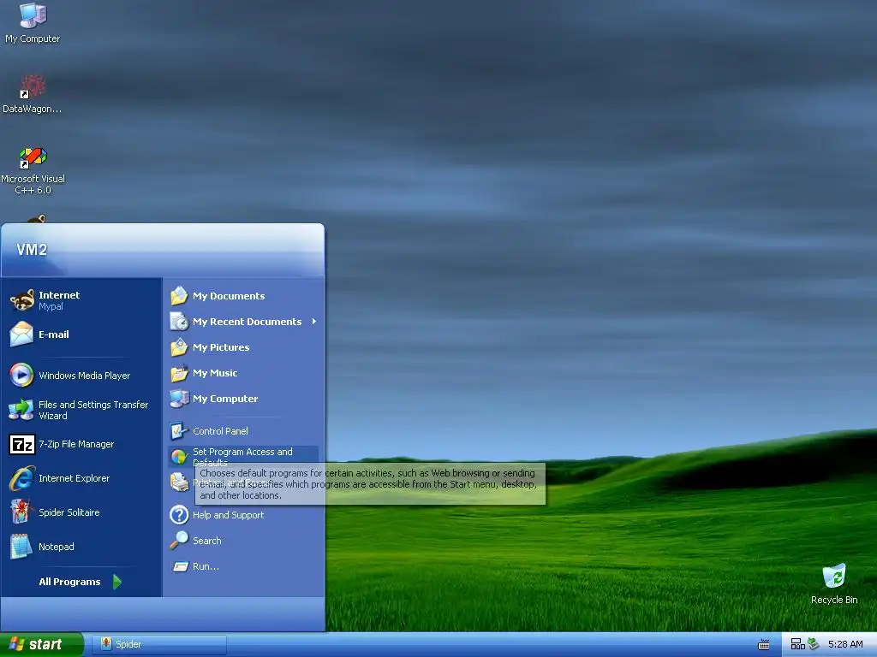Click the Control Panel icon
The image size is (877, 657).
[x=179, y=431]
